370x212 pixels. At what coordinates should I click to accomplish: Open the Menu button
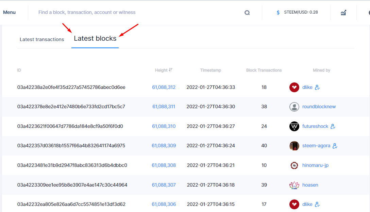click(9, 12)
